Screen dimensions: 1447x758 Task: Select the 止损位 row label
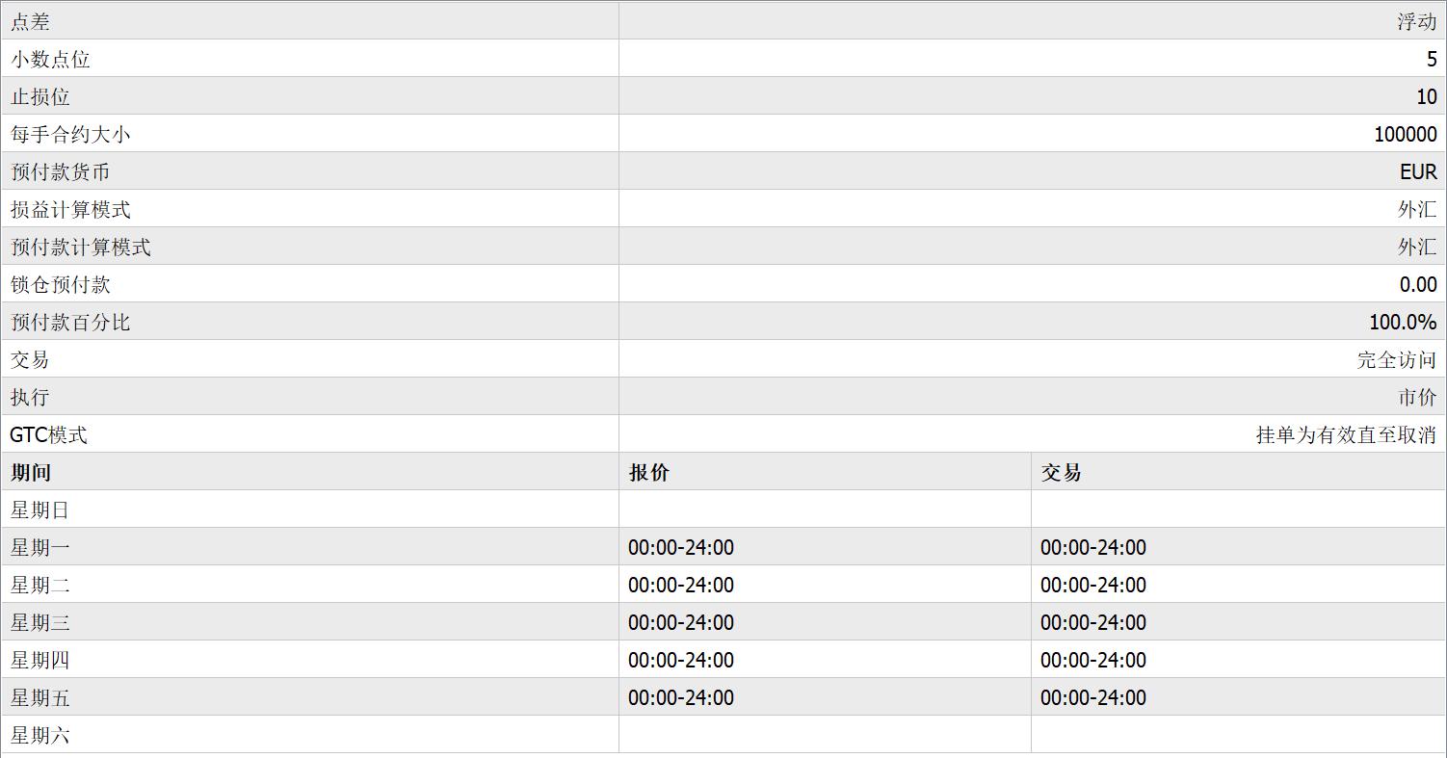point(40,96)
